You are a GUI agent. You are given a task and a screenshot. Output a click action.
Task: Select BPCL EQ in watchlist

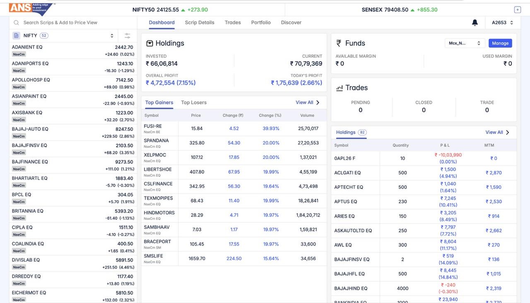(x=73, y=198)
